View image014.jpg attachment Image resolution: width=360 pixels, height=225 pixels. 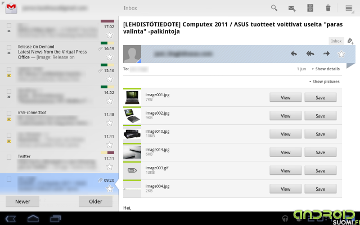[286, 152]
